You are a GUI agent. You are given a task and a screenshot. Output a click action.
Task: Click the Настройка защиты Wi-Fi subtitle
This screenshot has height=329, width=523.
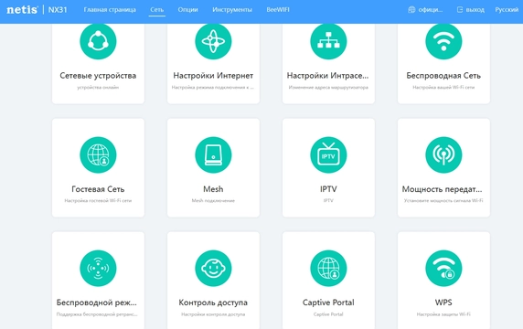443,314
